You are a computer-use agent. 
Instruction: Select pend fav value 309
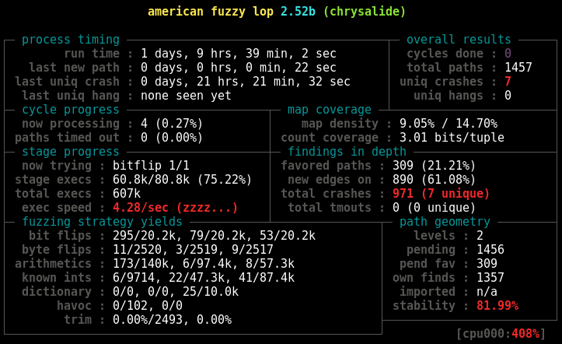click(x=487, y=263)
